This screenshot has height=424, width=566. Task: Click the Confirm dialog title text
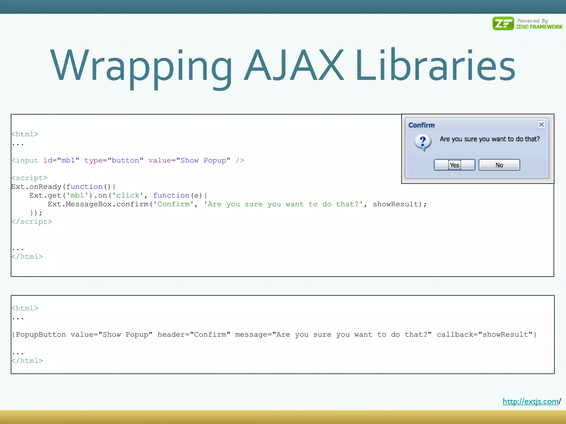click(x=421, y=125)
